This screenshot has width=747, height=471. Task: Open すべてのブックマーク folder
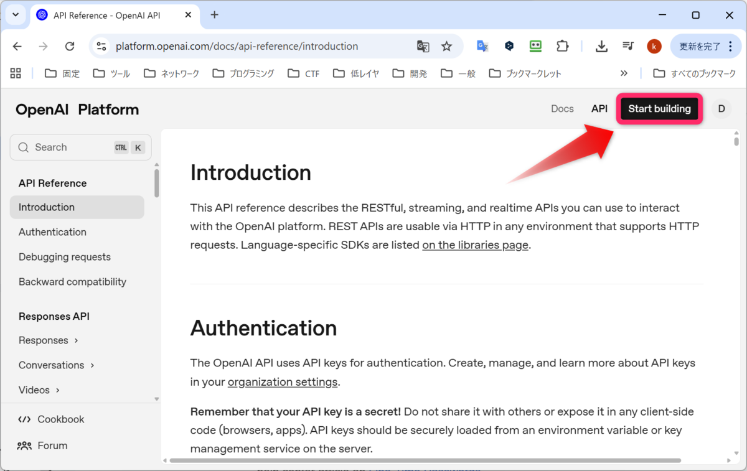pyautogui.click(x=694, y=73)
